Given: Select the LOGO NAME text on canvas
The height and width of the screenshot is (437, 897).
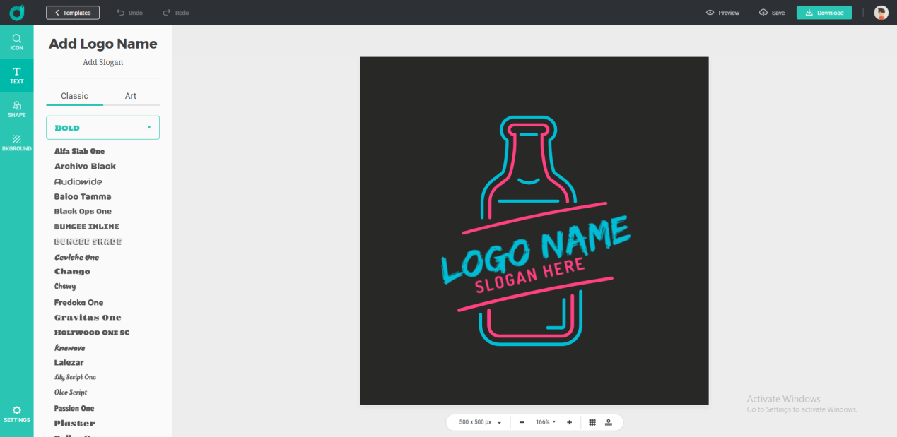Looking at the screenshot, I should 535,250.
